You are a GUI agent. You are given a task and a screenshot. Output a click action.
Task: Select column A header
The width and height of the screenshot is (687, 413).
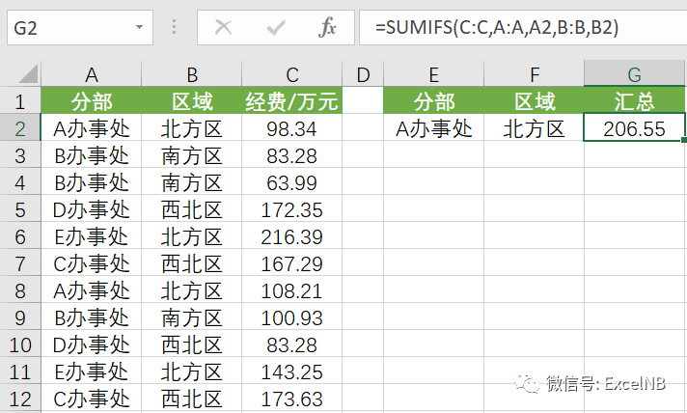(x=91, y=74)
